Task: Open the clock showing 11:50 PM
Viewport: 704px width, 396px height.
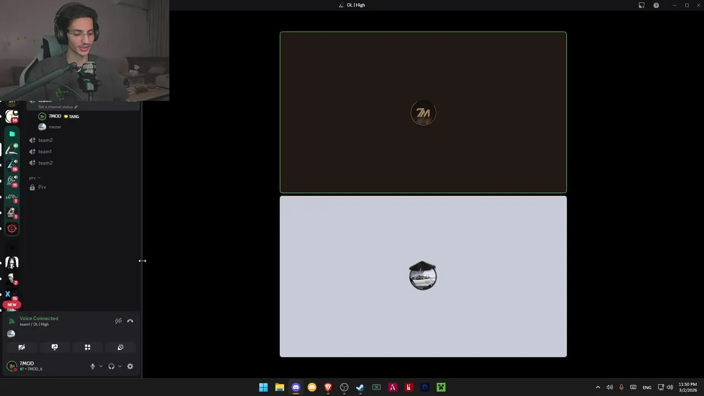Action: [x=687, y=387]
